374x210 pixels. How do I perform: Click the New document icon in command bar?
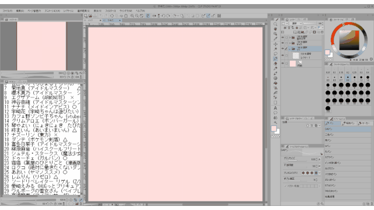click(x=86, y=16)
